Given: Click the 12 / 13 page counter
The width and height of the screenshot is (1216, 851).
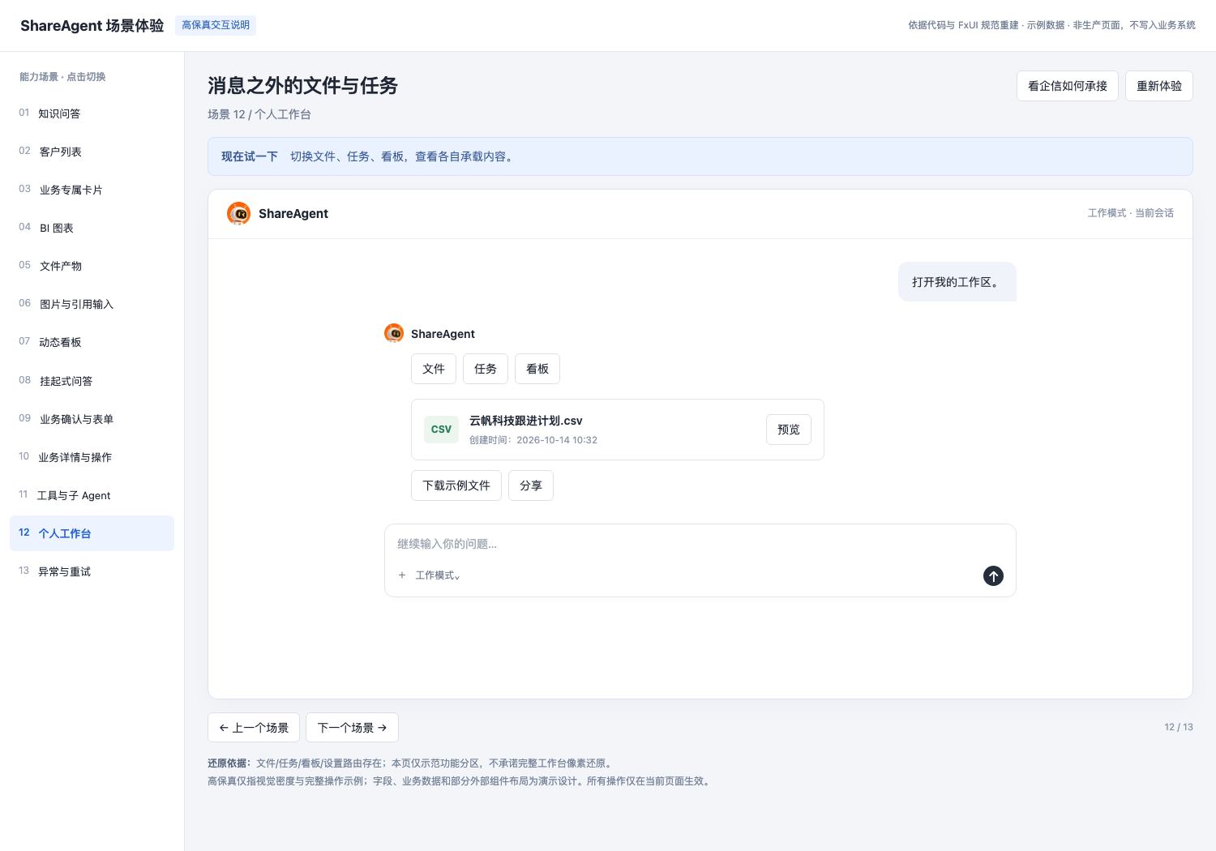Looking at the screenshot, I should [1179, 727].
